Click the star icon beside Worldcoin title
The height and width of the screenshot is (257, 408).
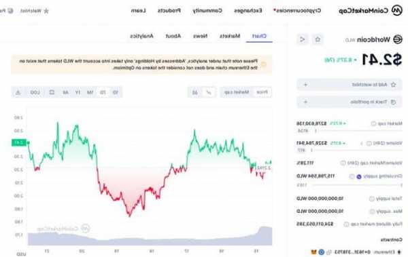tap(318, 39)
